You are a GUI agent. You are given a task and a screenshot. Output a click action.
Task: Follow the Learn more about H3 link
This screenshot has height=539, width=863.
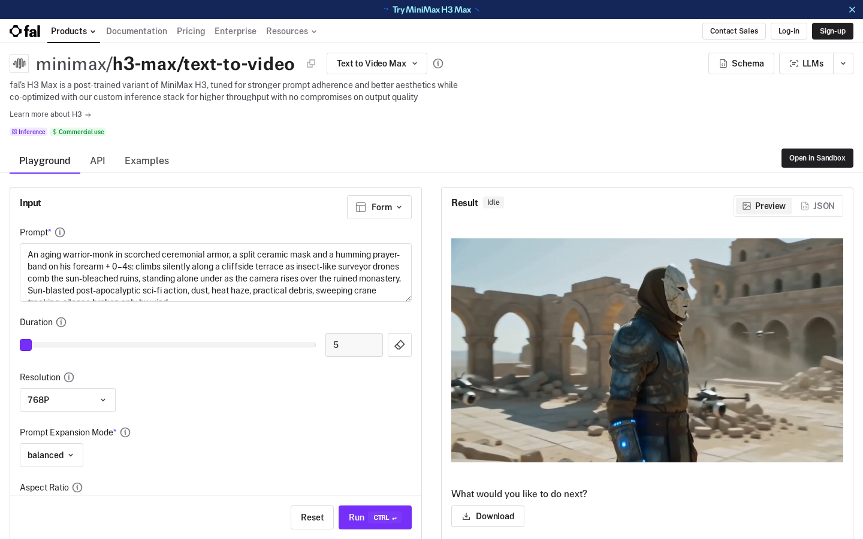pyautogui.click(x=50, y=114)
